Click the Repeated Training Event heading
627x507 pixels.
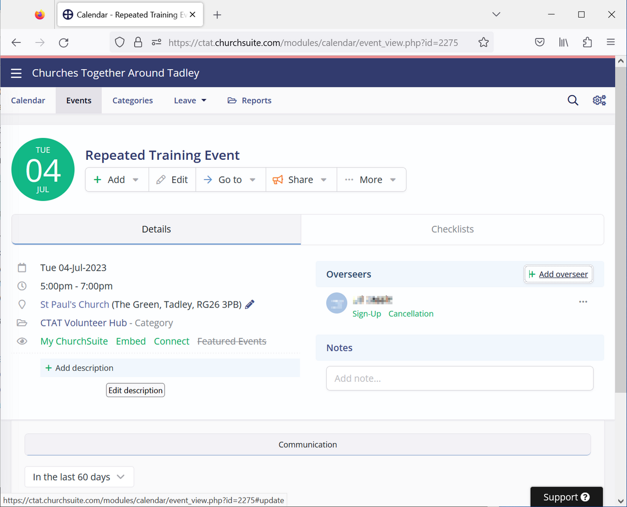coord(162,155)
